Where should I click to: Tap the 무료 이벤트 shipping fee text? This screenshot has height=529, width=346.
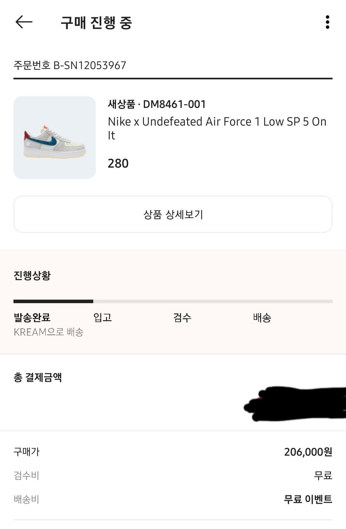(x=308, y=499)
